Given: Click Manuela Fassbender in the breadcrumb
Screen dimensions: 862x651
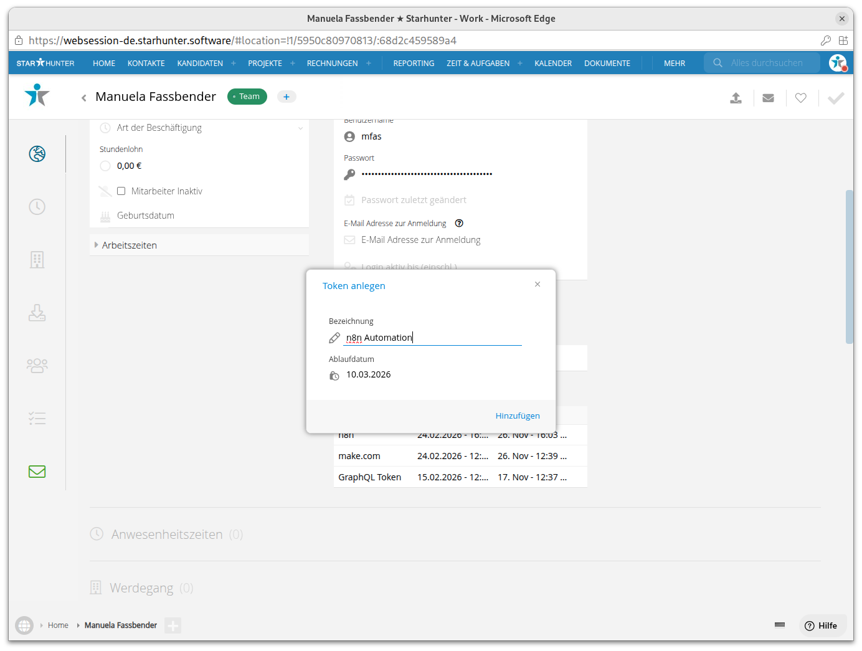Looking at the screenshot, I should pyautogui.click(x=121, y=625).
